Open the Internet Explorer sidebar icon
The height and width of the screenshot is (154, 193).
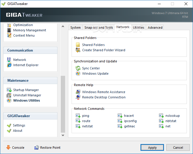(x=9, y=65)
